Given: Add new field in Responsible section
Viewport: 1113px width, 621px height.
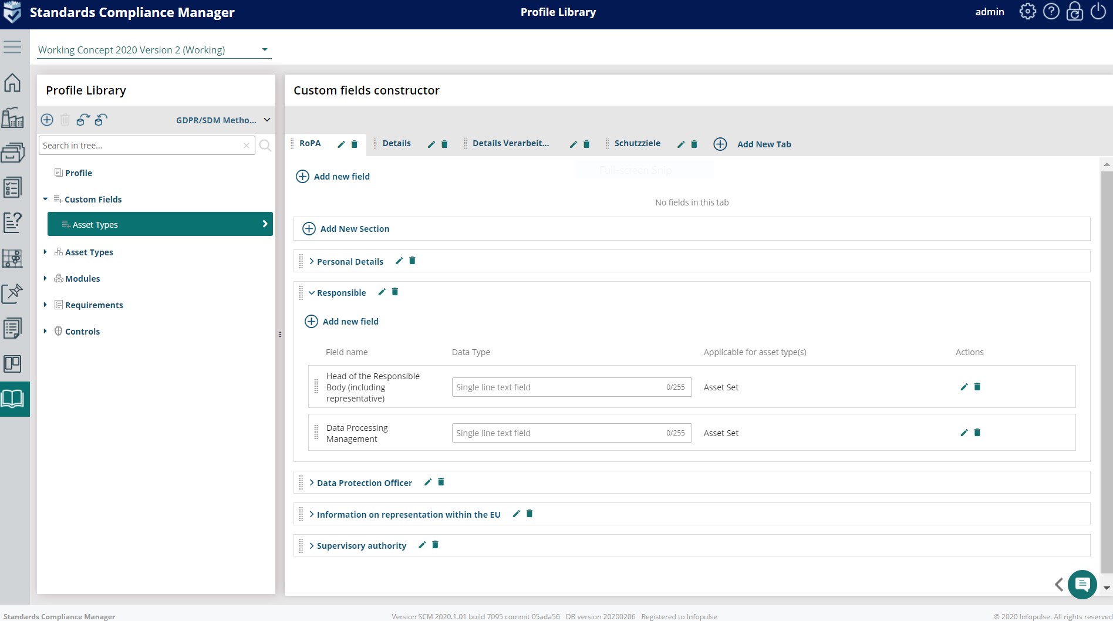Looking at the screenshot, I should coord(342,321).
